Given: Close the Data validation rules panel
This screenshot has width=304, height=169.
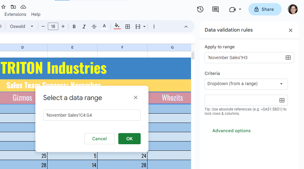Looking at the screenshot, I should [290, 30].
